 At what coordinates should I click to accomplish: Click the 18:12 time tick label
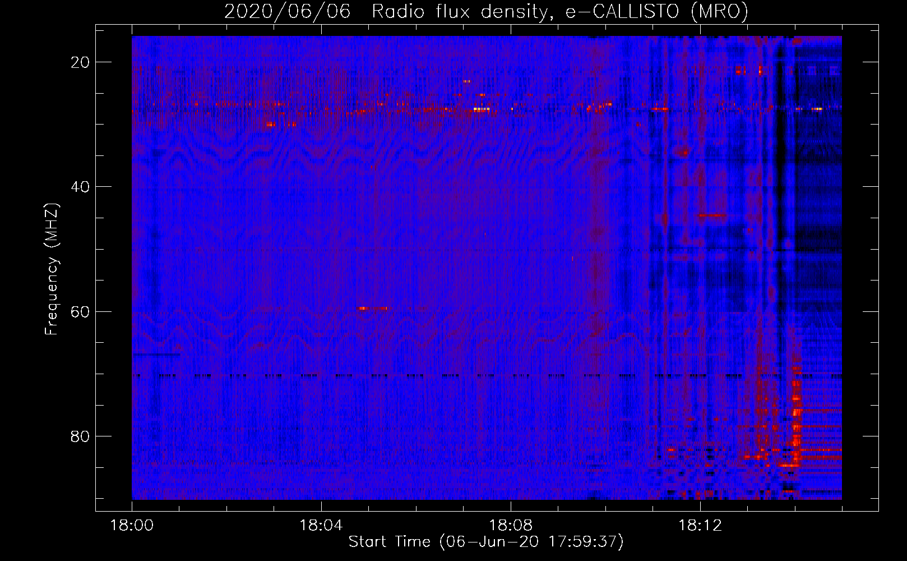(x=700, y=526)
